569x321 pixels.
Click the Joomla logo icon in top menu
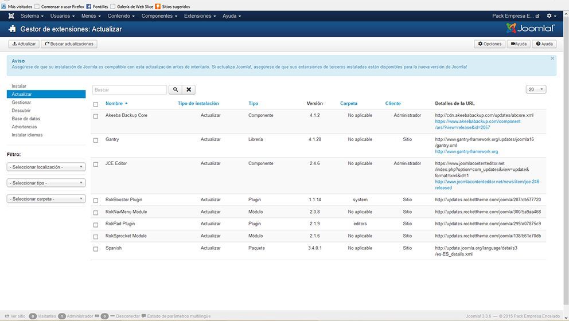click(11, 16)
